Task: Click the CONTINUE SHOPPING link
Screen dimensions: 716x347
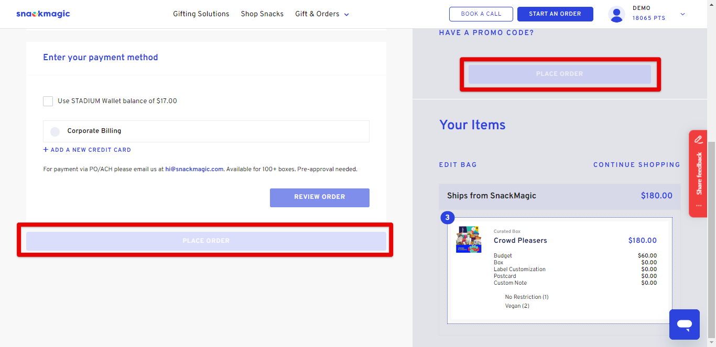Action: 637,165
